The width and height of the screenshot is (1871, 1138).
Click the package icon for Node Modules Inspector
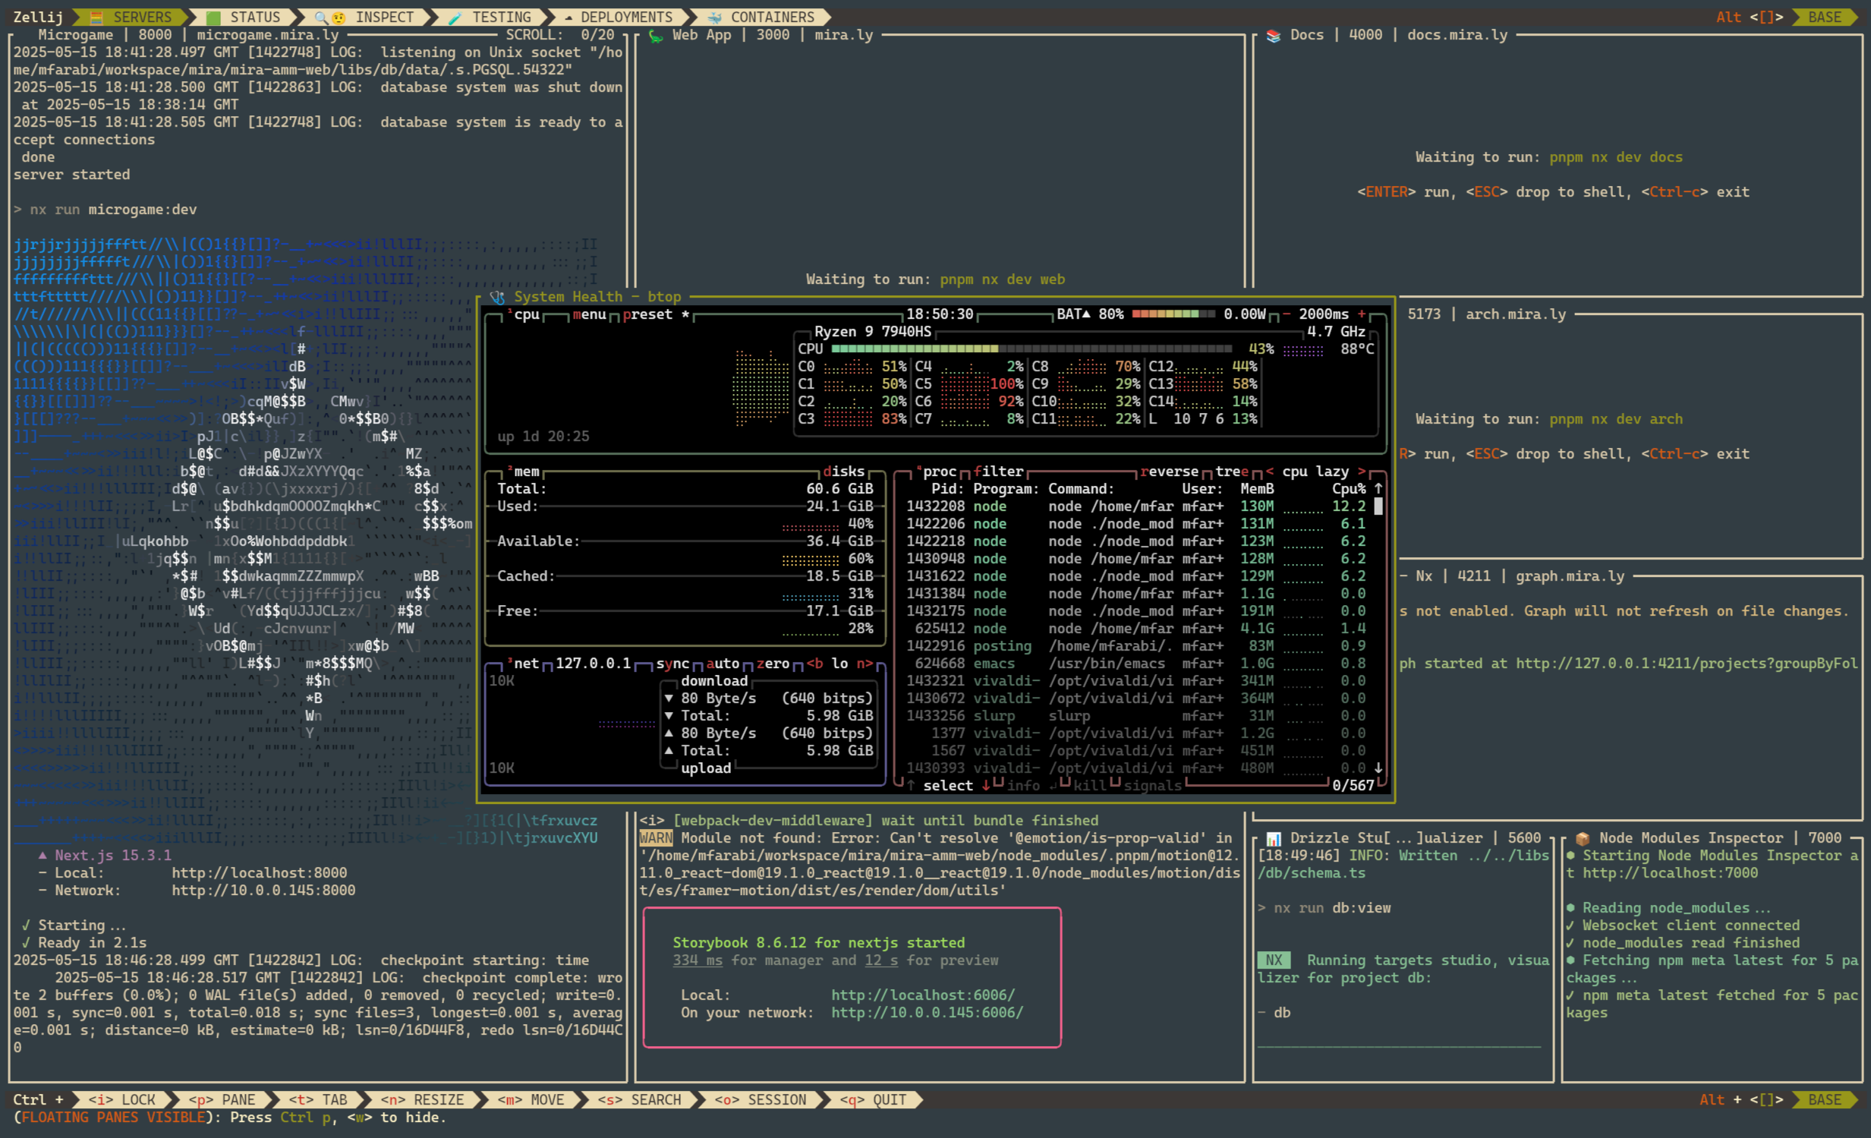point(1583,838)
